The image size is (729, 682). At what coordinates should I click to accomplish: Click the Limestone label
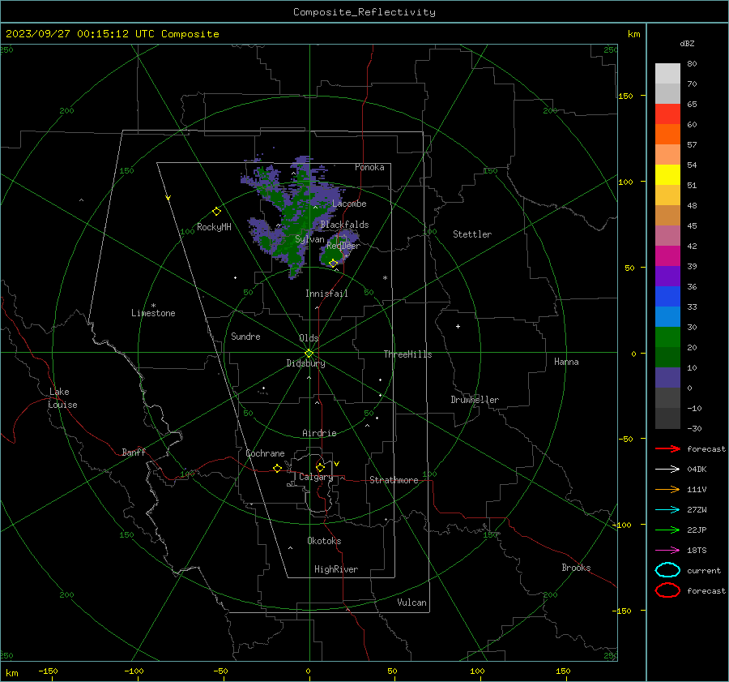click(x=153, y=313)
